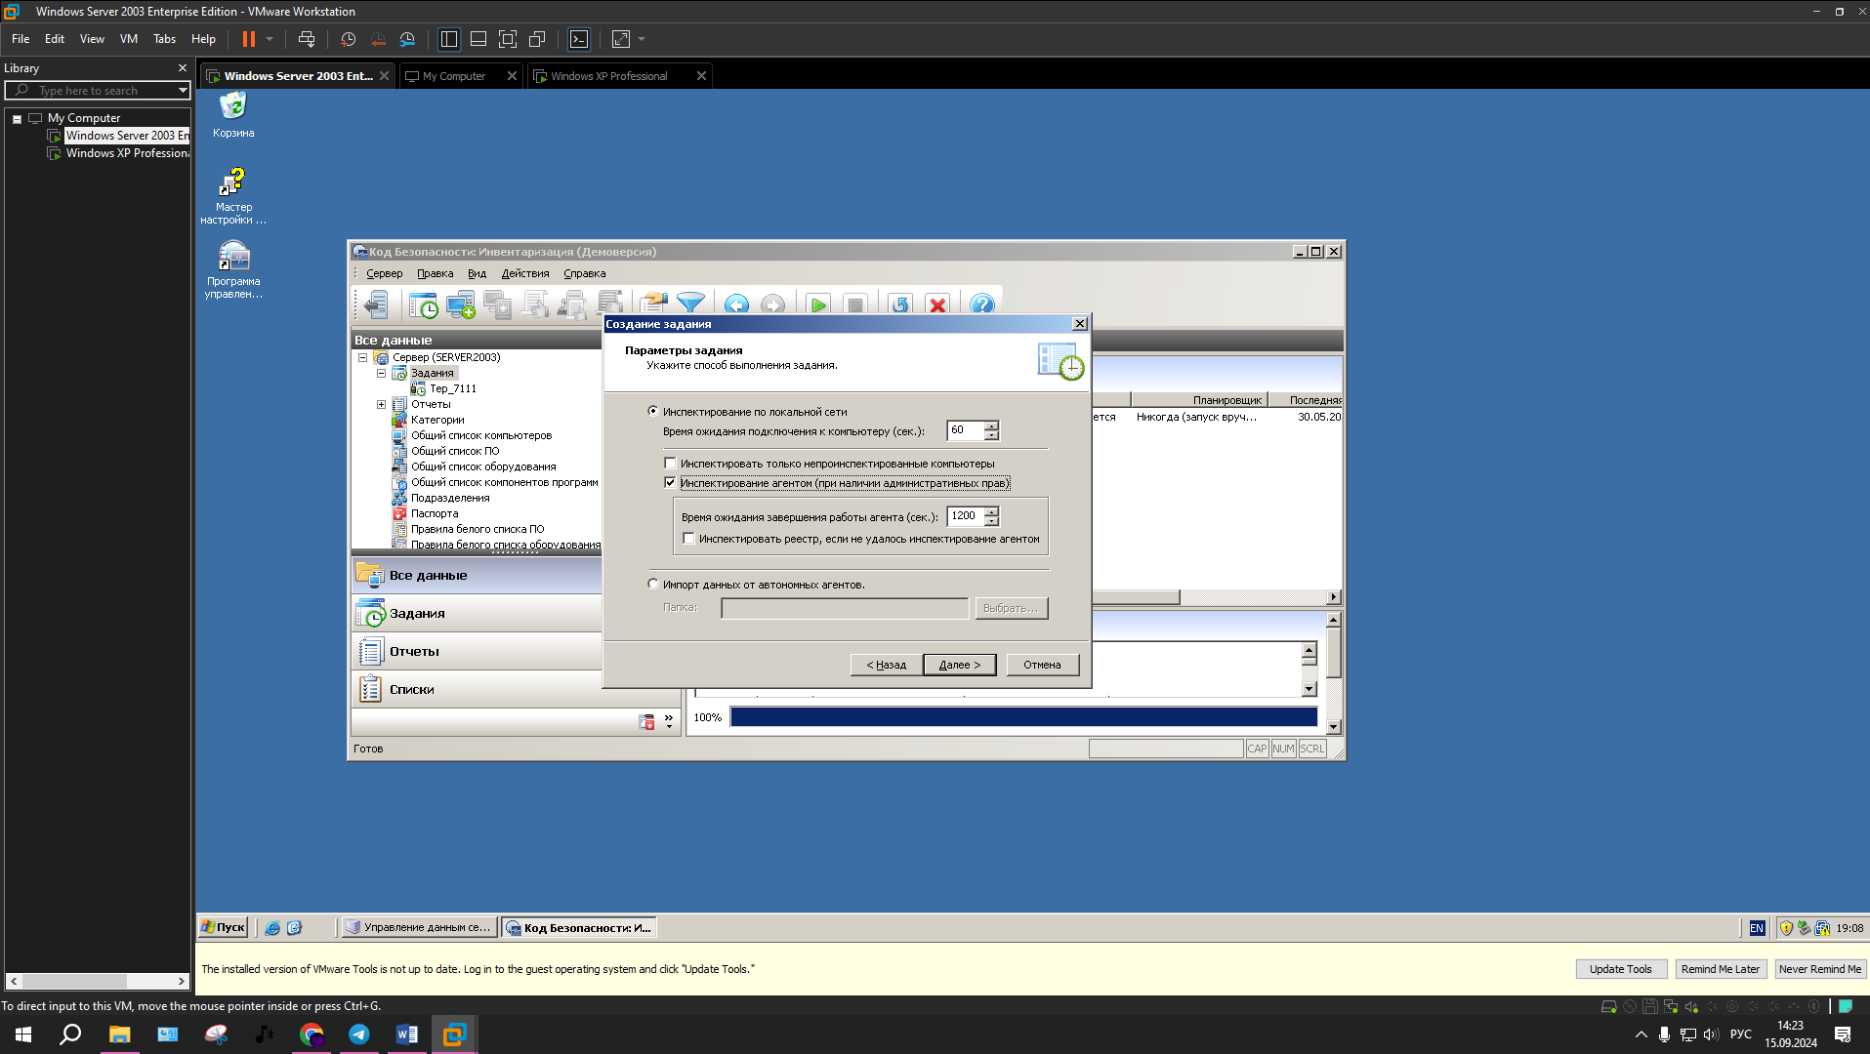Click the properties hand-card toolbar icon
The height and width of the screenshot is (1054, 1870).
[x=654, y=305]
